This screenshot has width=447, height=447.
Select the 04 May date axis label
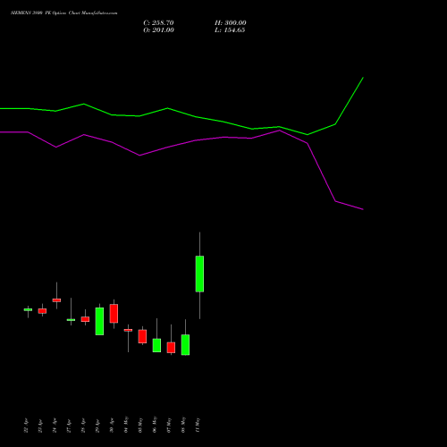126,425
